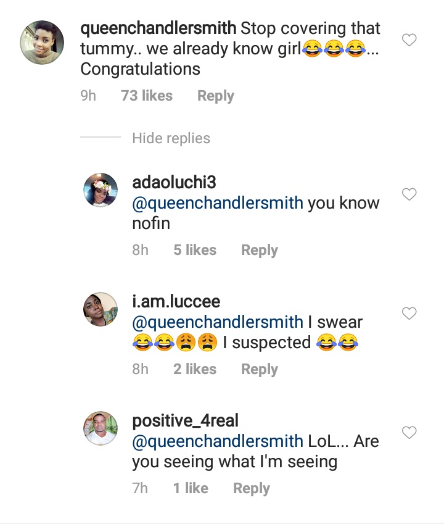Reply to positive_4real's comment
This screenshot has height=529, width=444.
pyautogui.click(x=252, y=488)
